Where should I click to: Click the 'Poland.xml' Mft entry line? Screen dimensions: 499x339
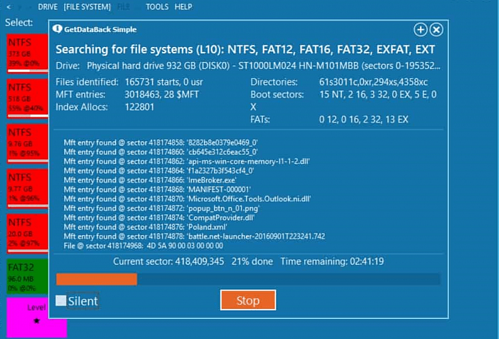(145, 227)
